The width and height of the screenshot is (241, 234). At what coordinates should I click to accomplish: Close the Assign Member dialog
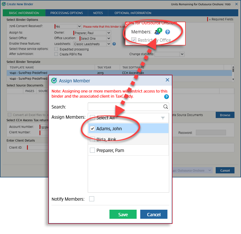point(167,80)
